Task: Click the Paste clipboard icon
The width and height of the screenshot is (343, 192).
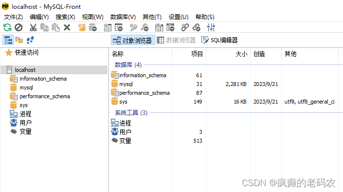Action: coord(56,27)
